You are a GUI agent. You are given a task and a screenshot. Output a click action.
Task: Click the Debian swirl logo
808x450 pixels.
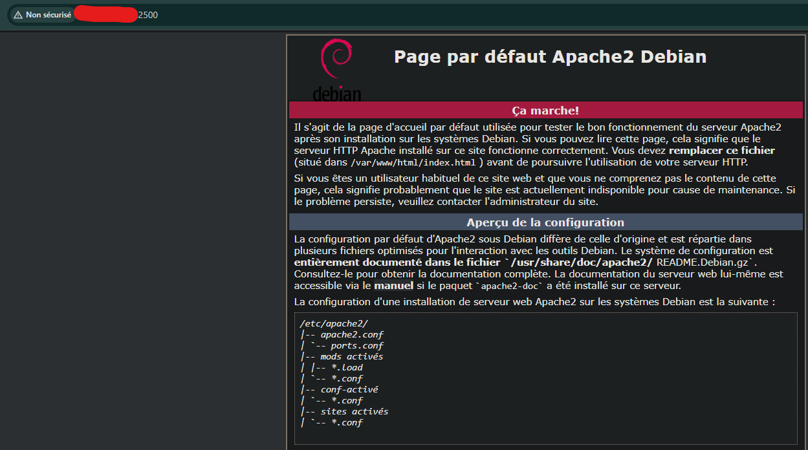click(336, 59)
